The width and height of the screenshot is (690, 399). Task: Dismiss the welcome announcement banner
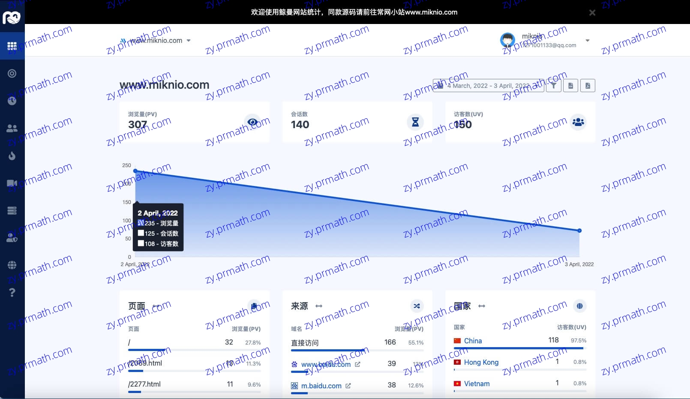[x=592, y=12]
